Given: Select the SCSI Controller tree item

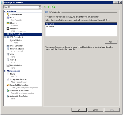Looking at the screenshot, I should (16, 46).
